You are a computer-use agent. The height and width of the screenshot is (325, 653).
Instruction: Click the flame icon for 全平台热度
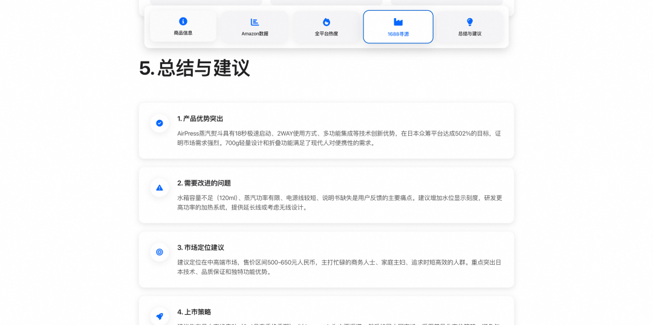click(x=326, y=22)
